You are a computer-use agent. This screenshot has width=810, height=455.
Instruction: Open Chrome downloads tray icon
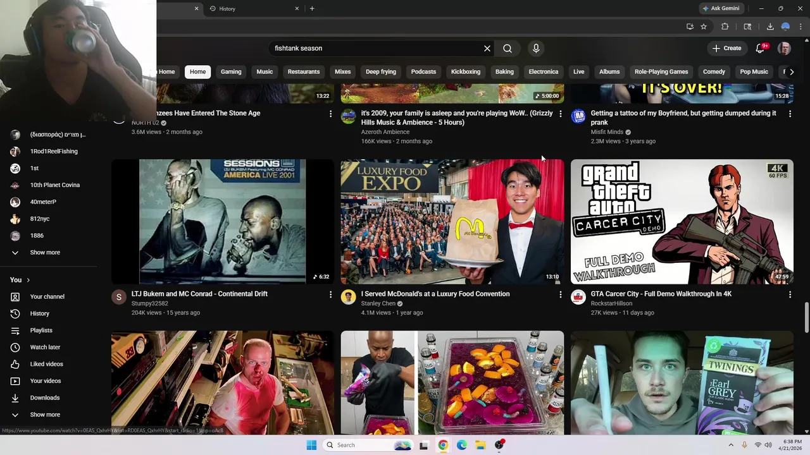point(770,27)
